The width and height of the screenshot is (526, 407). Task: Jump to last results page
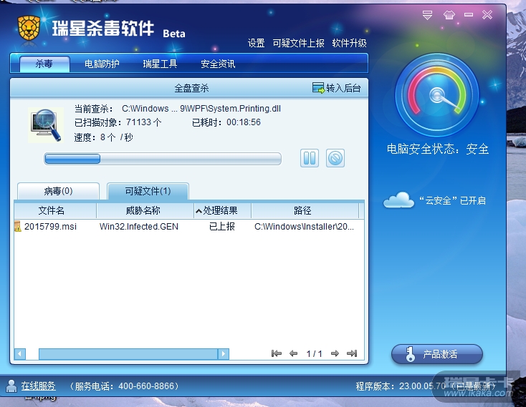click(x=352, y=353)
